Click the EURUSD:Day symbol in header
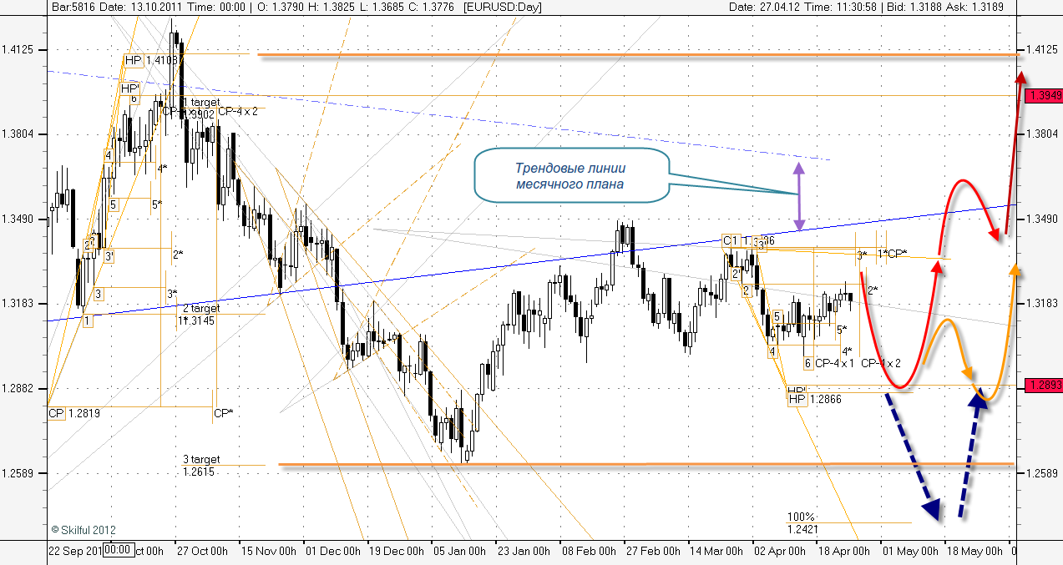 (503, 7)
